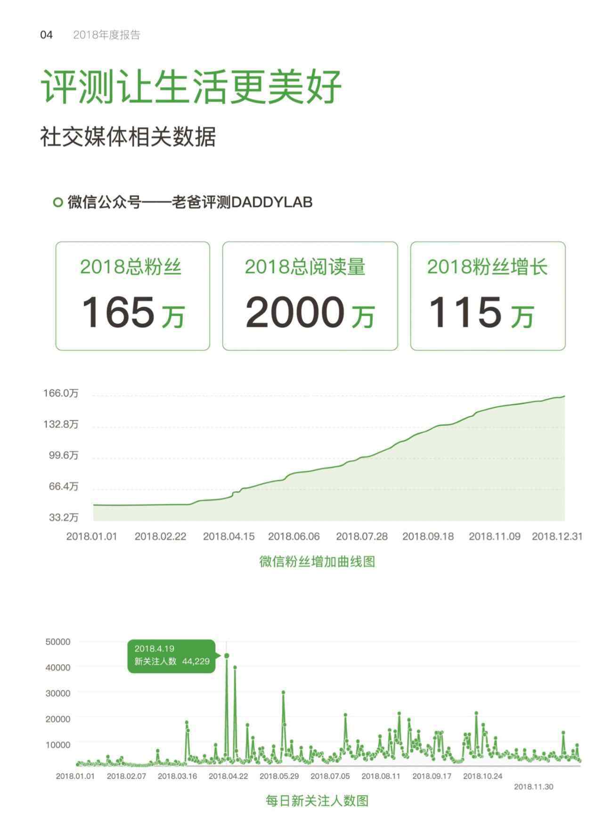Select the 2018总粉丝 165万 card
Screen dimensions: 603x826
point(132,296)
